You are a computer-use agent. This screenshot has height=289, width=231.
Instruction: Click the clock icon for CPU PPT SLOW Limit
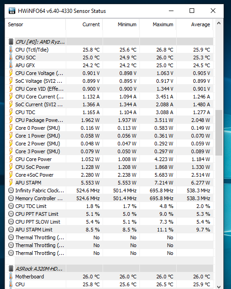(x=11, y=222)
